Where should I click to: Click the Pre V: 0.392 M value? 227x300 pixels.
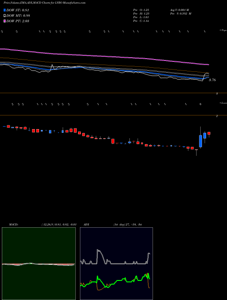pyautogui.click(x=181, y=14)
